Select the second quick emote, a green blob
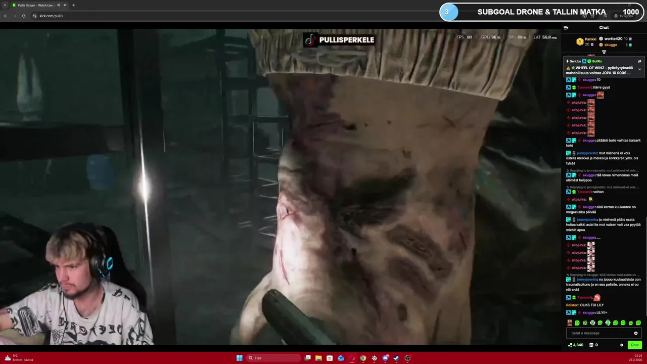This screenshot has width=647, height=364. point(577,323)
